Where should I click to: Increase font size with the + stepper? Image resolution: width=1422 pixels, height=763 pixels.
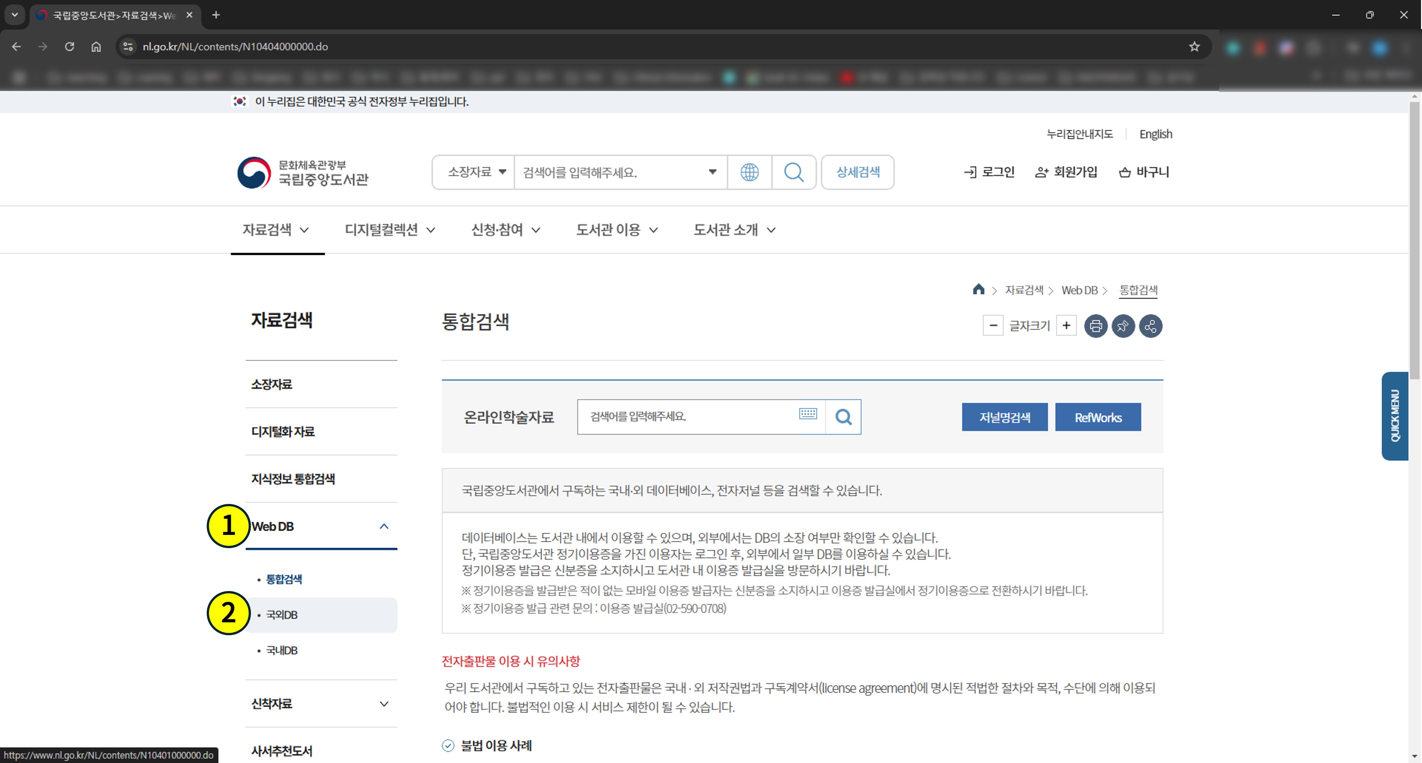[1066, 325]
